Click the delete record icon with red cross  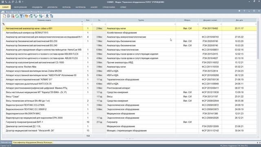pyautogui.click(x=13, y=16)
